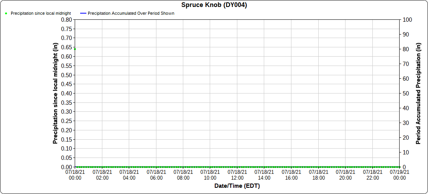Viewport: 428px width, 194px height.
Task: Click the left axis title 'Precipitation since local midnight (in)'
Action: (55, 93)
